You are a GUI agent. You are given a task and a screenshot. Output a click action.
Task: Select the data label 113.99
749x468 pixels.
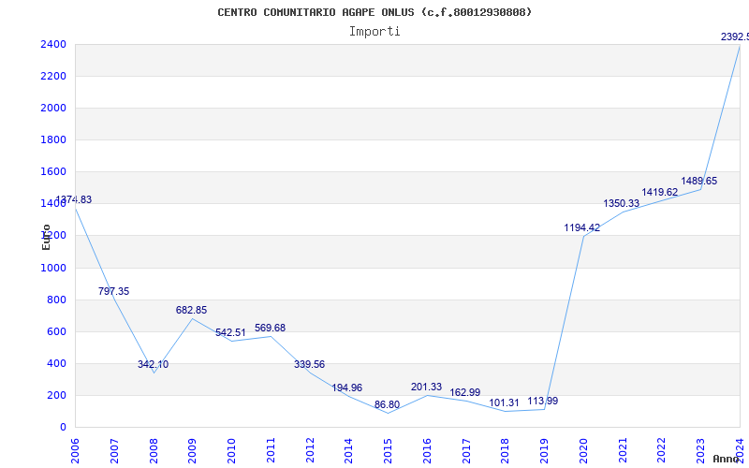(543, 402)
